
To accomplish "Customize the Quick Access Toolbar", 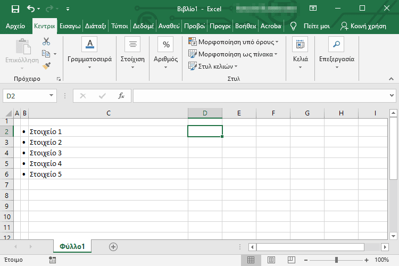I will (68, 9).
